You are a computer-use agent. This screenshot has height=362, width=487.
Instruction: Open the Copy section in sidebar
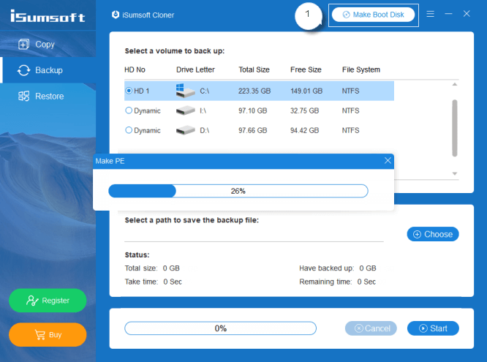(48, 44)
